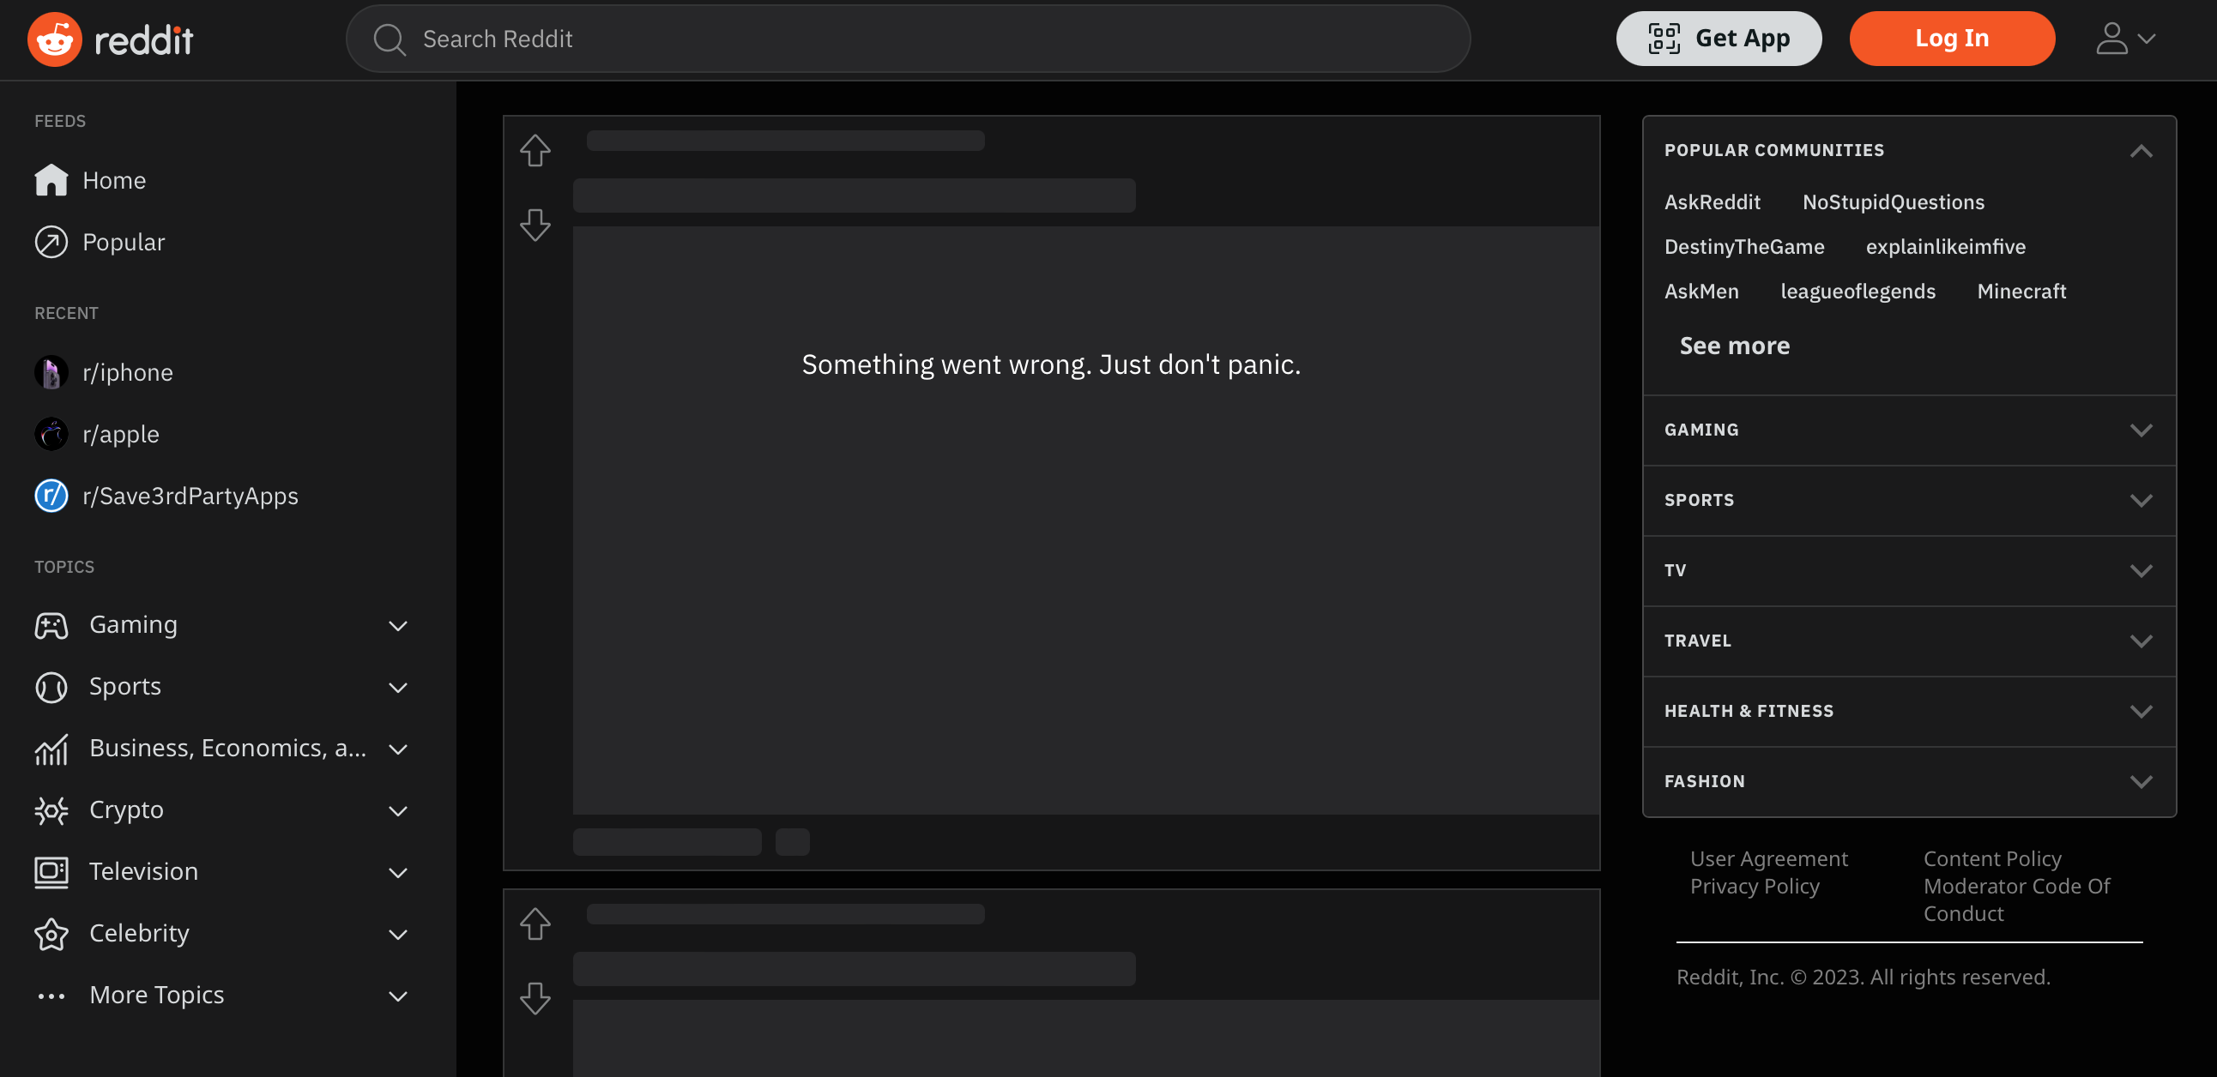Click the r/iphone subreddit icon

51,372
